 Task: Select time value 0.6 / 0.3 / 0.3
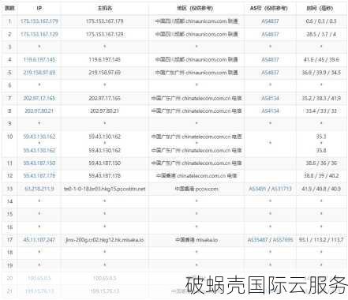321,21
